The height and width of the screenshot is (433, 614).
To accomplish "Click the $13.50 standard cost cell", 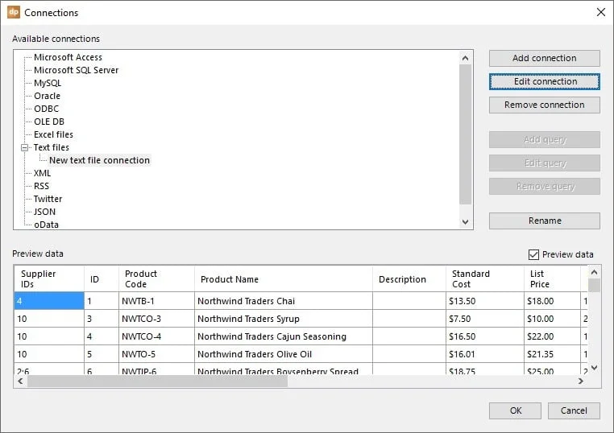I will (485, 301).
